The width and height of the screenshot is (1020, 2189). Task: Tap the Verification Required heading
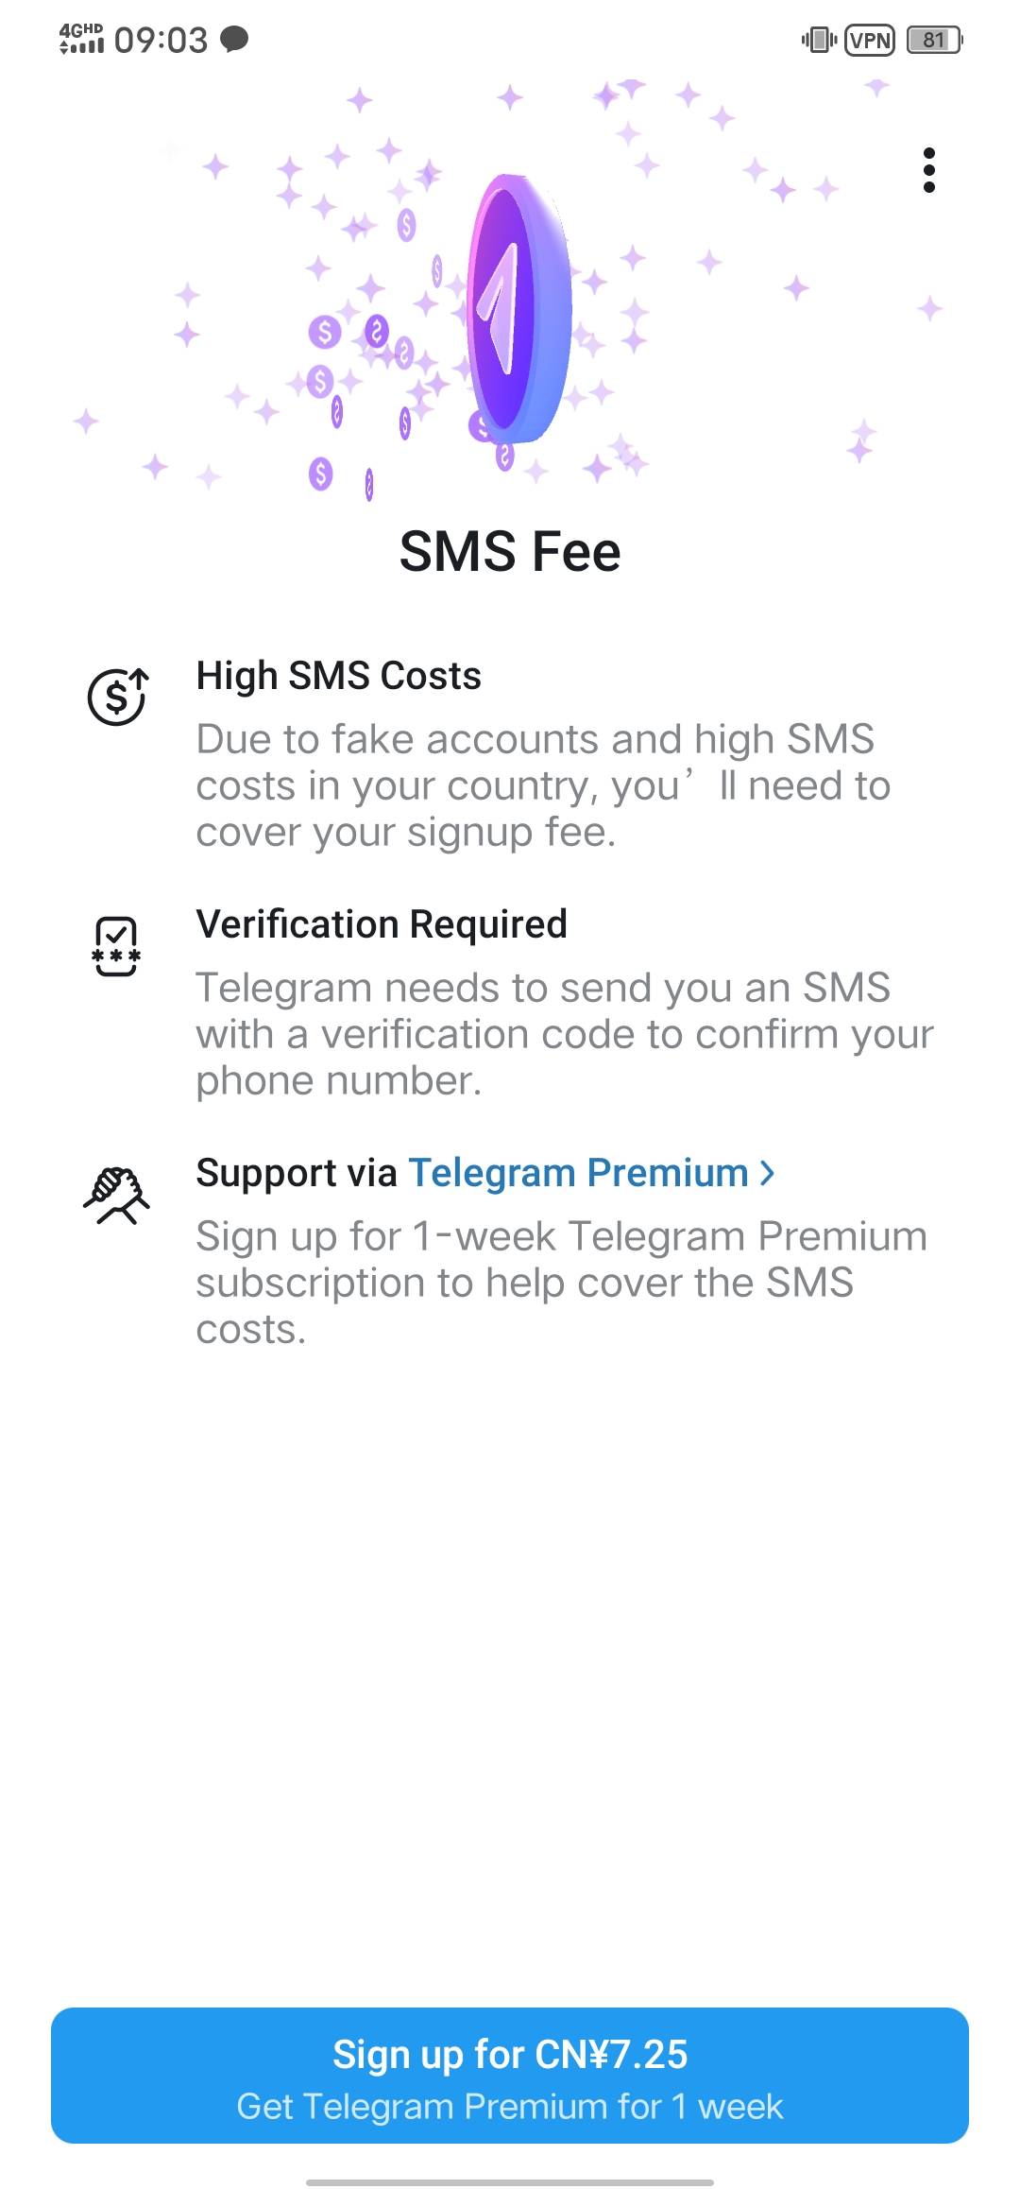coord(382,924)
